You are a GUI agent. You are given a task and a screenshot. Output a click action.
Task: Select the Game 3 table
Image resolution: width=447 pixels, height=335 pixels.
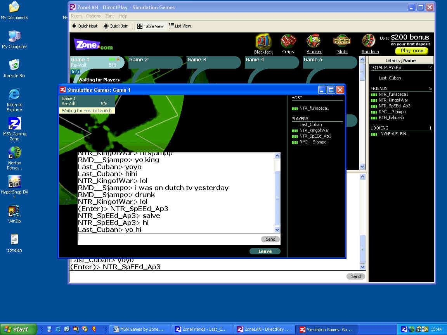pyautogui.click(x=213, y=62)
